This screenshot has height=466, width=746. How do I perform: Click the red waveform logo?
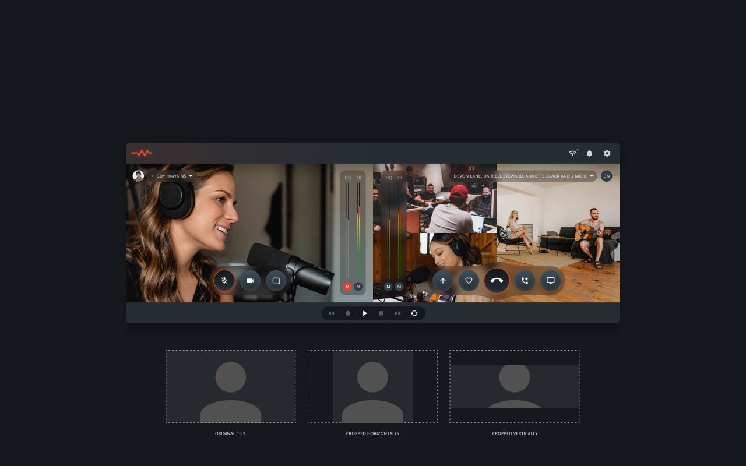tap(142, 153)
